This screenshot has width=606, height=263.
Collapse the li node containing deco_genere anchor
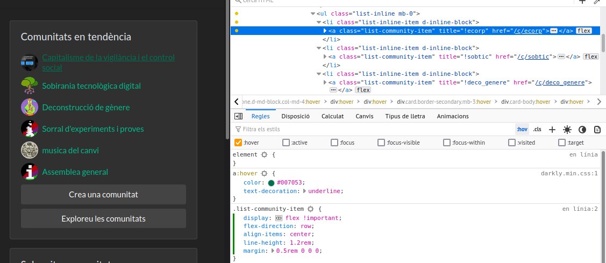pos(319,74)
